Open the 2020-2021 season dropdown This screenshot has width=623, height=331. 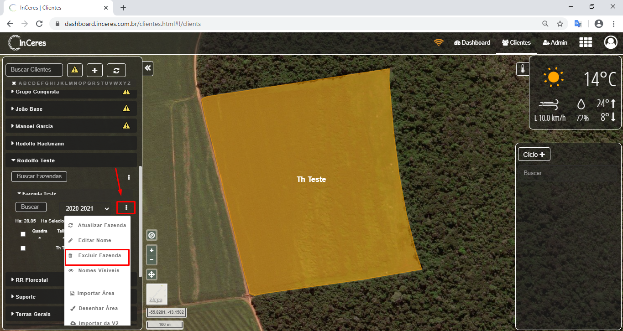coord(87,208)
